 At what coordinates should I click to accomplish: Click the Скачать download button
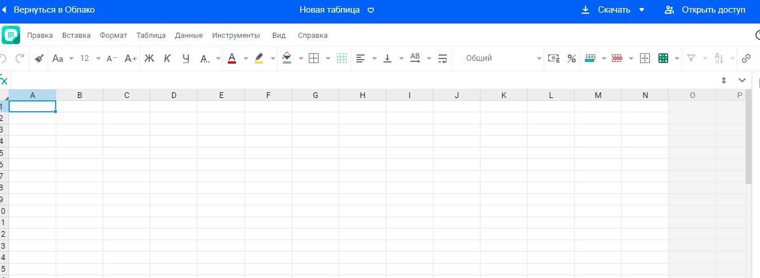tap(606, 10)
